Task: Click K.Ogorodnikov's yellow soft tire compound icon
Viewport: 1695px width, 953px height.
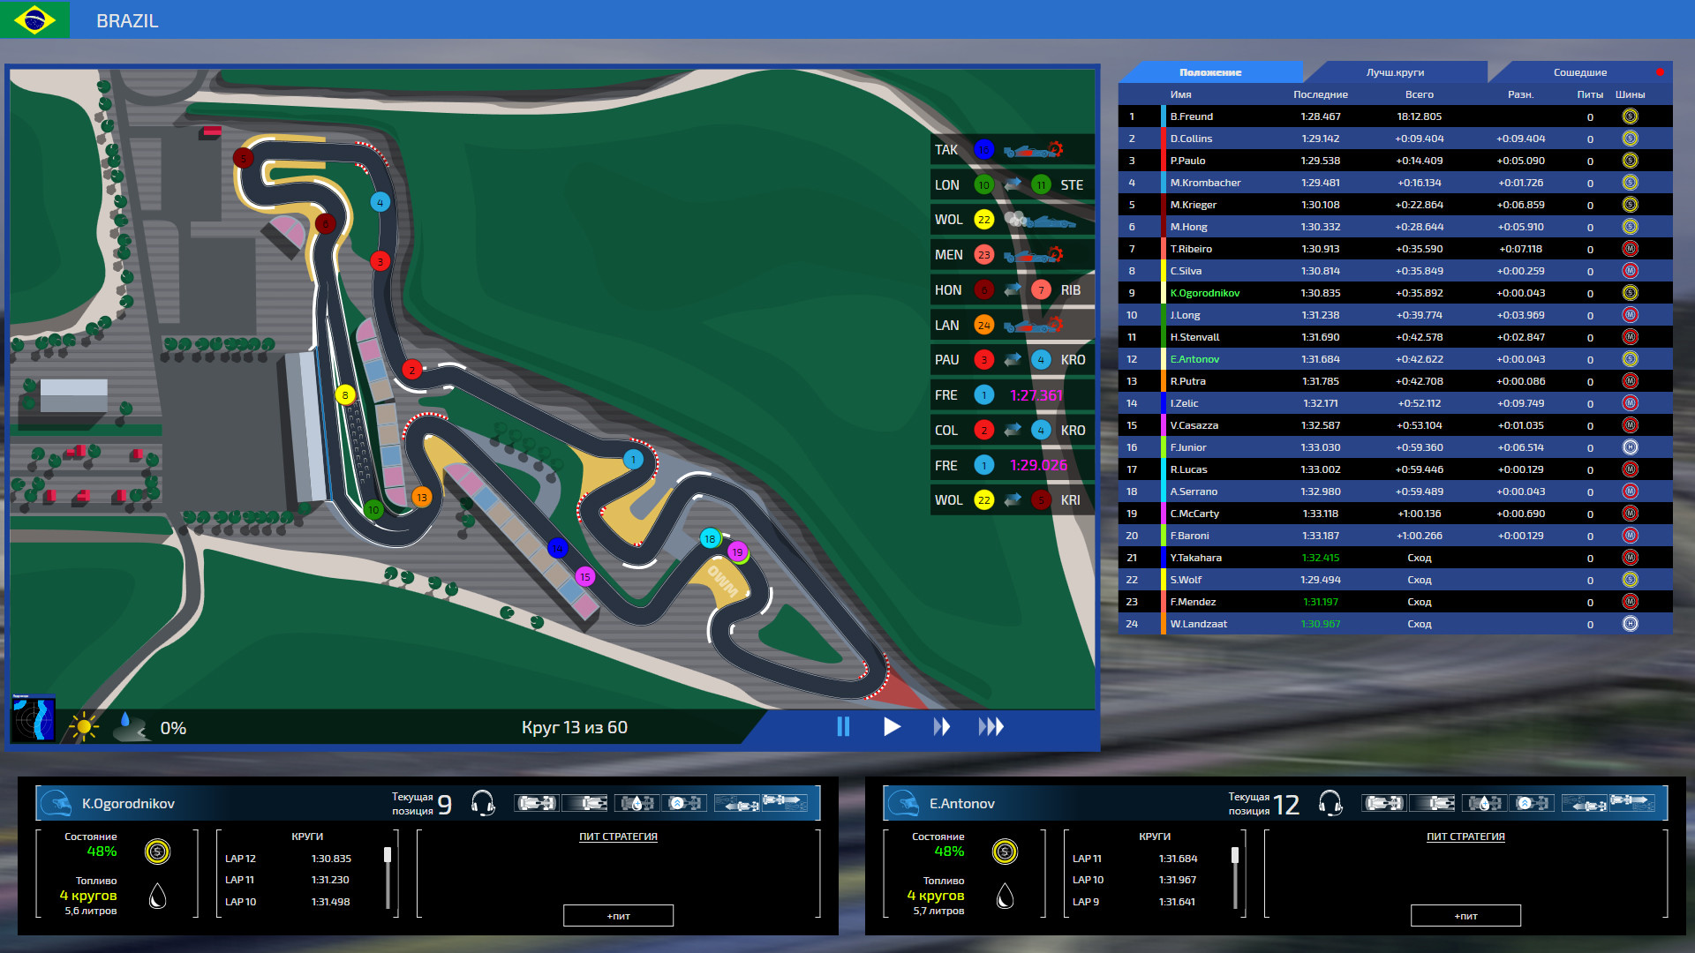Action: click(x=159, y=852)
